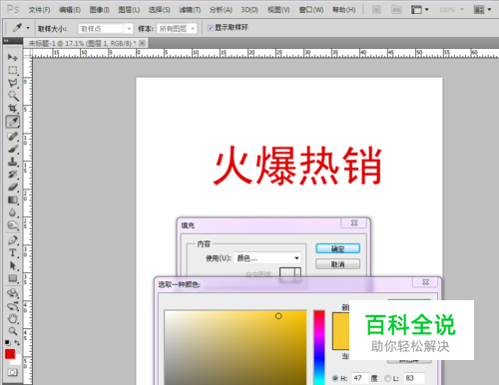
Task: Select the Eyedropper tool in toolbox
Action: pyautogui.click(x=13, y=122)
